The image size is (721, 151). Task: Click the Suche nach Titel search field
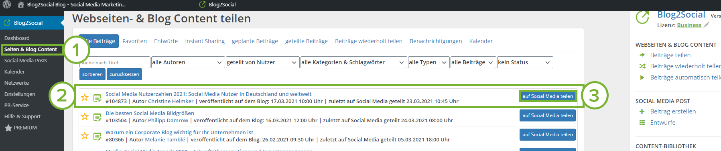[x=115, y=62]
